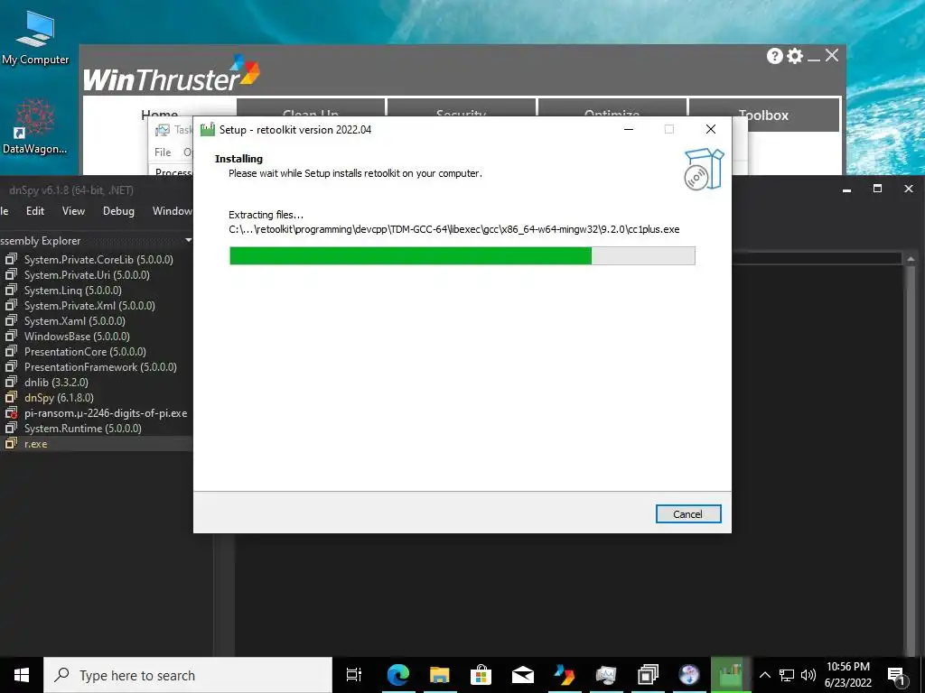Switch to dnSpy taskbar icon

648,675
